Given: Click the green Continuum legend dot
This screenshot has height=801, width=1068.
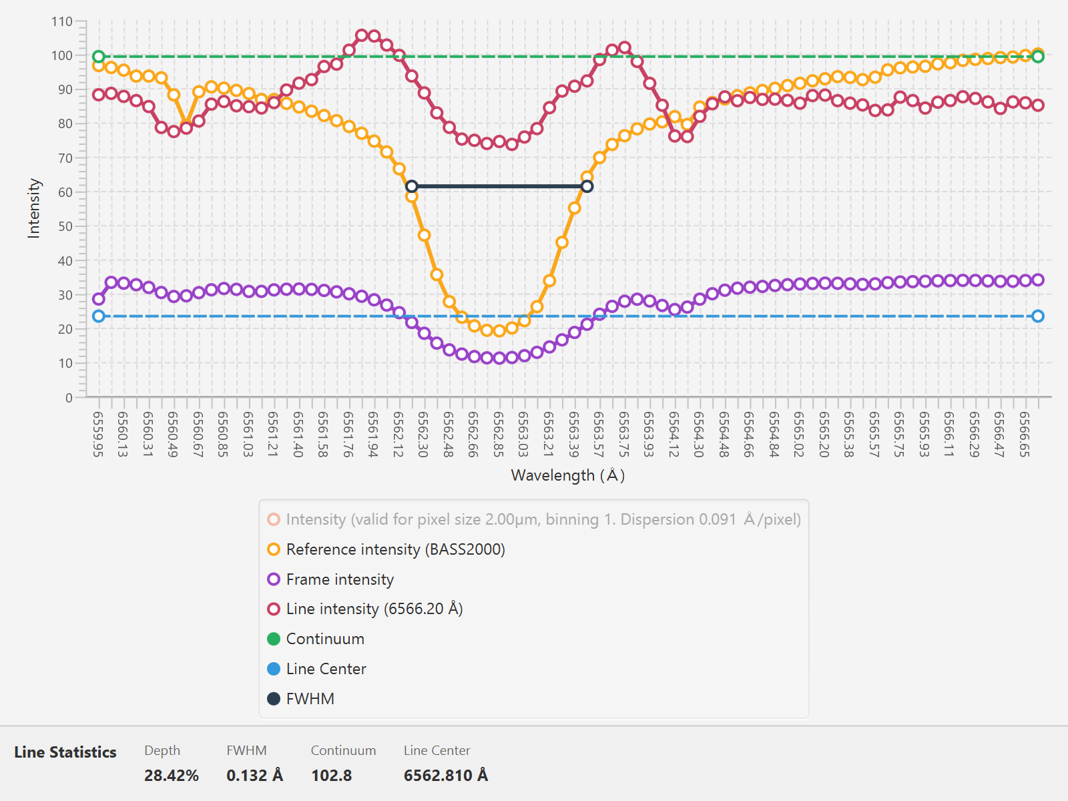Looking at the screenshot, I should 274,639.
